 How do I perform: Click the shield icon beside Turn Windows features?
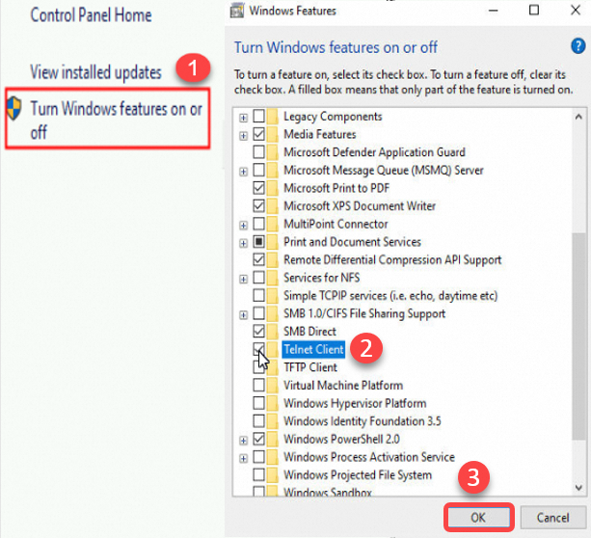point(14,109)
